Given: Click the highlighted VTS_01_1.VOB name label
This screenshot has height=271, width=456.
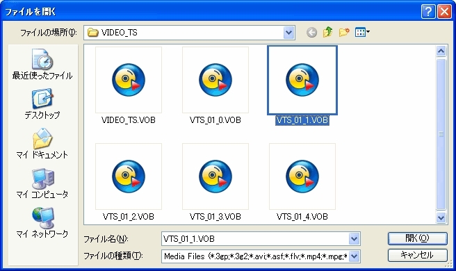Looking at the screenshot, I should [x=302, y=120].
